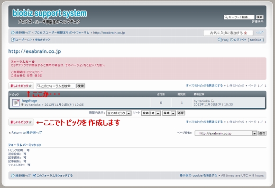Click the logout power icon
This screenshot has height=188, width=275.
coord(232,40)
